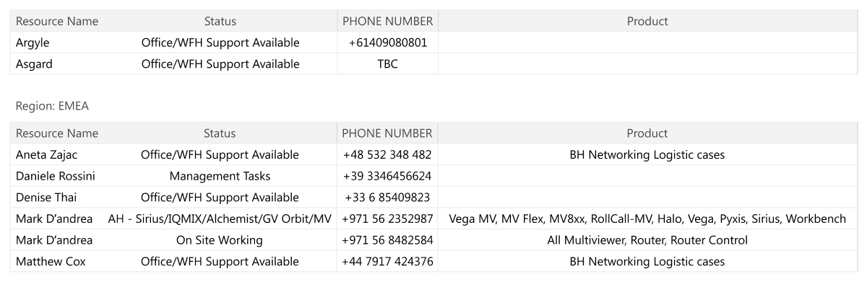867x282 pixels.
Task: Click the AH - Sirius/IQMIX/Alchemist status cell
Action: tap(220, 219)
